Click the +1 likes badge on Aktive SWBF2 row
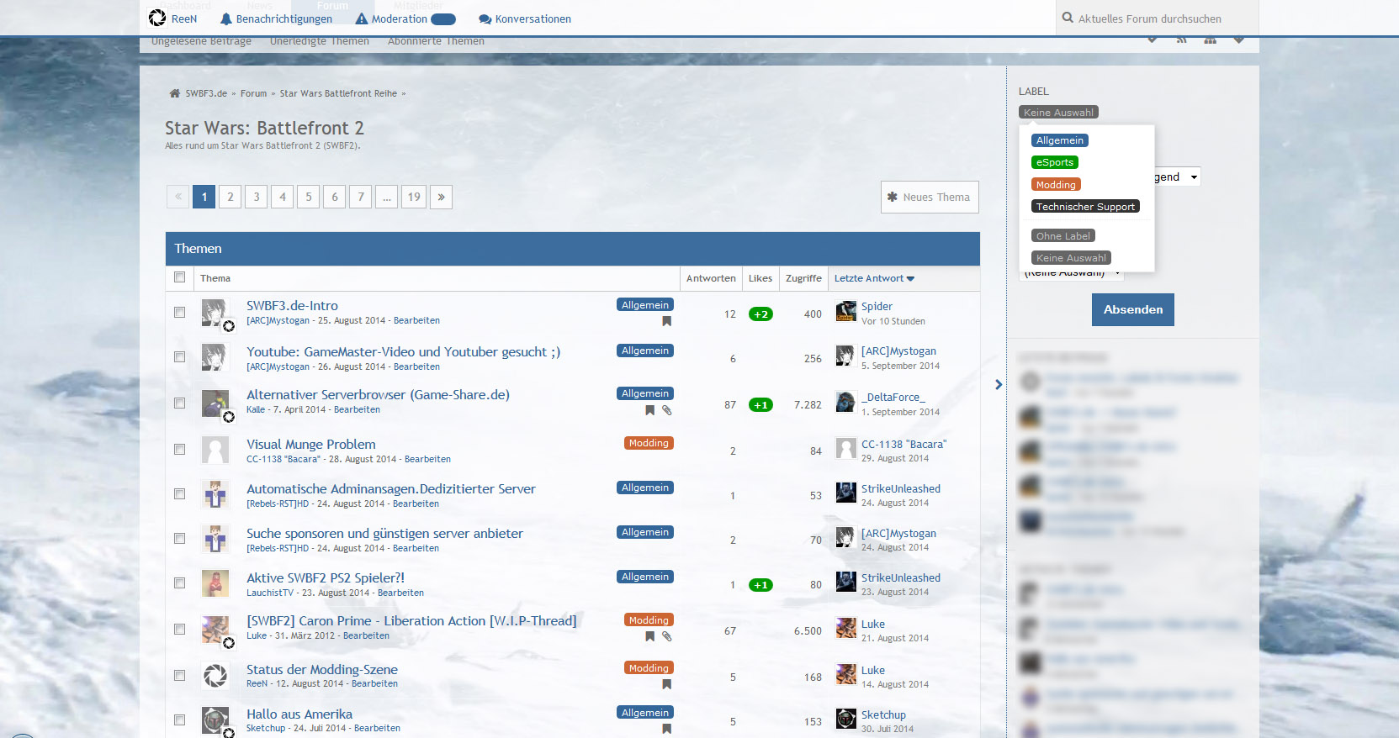This screenshot has height=738, width=1399. click(x=760, y=585)
